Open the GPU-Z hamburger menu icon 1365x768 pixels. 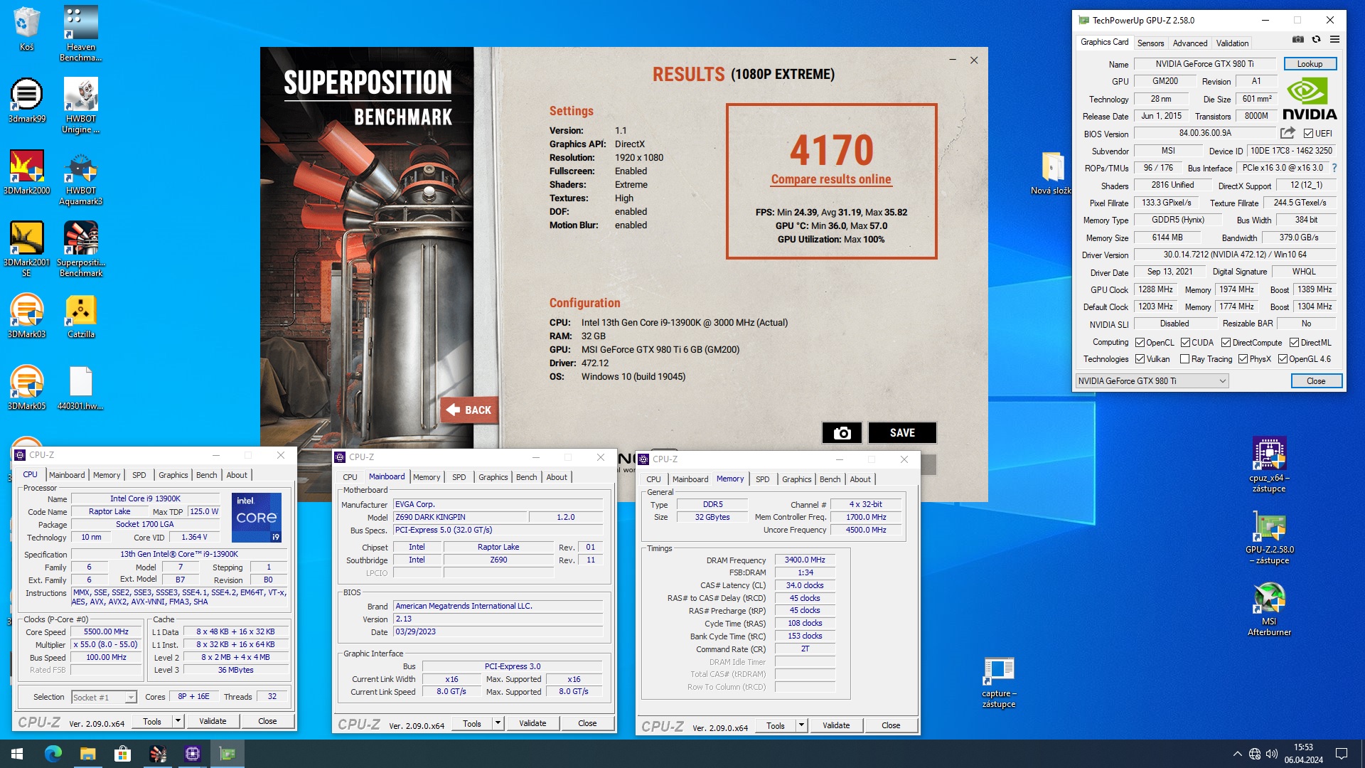click(1334, 40)
